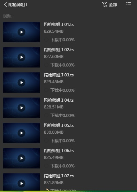Play 陀枪师姐 I 04.ts video
Image resolution: width=137 pixels, height=192 pixels.
coord(21,108)
